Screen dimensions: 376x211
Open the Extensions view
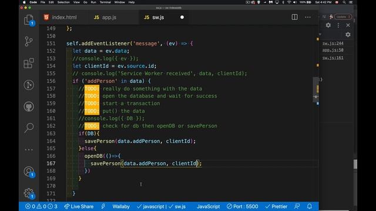(x=29, y=63)
